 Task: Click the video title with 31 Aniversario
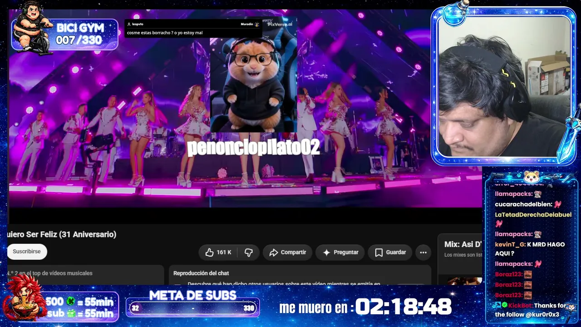[62, 234]
